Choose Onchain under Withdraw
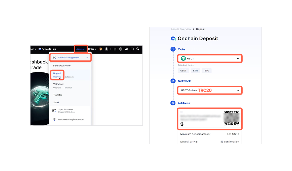This screenshot has width=292, height=171. tap(57, 88)
